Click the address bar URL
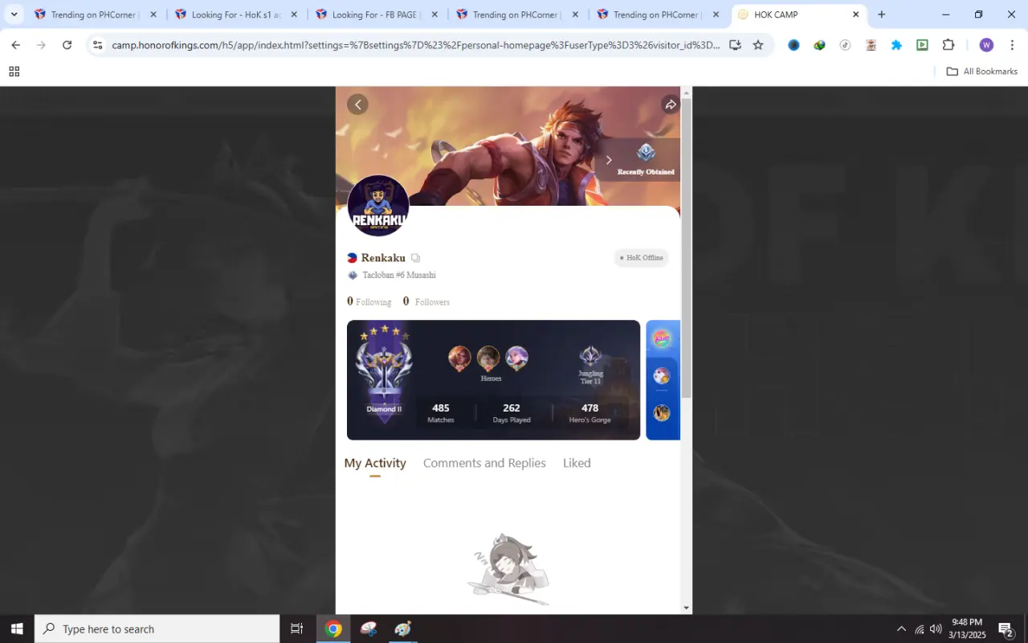The image size is (1028, 643). [415, 45]
